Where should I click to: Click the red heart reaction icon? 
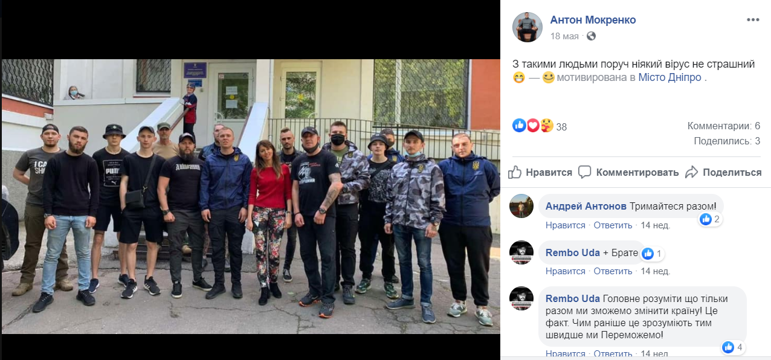[x=532, y=126]
